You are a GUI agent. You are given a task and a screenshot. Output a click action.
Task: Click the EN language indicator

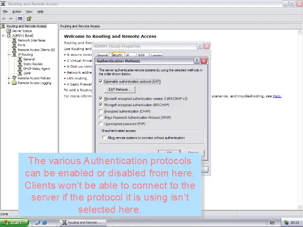pyautogui.click(x=272, y=223)
